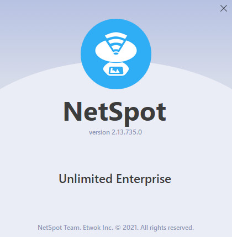Click the WiFi signal arcs in logo
The width and height of the screenshot is (232, 237).
(116, 42)
